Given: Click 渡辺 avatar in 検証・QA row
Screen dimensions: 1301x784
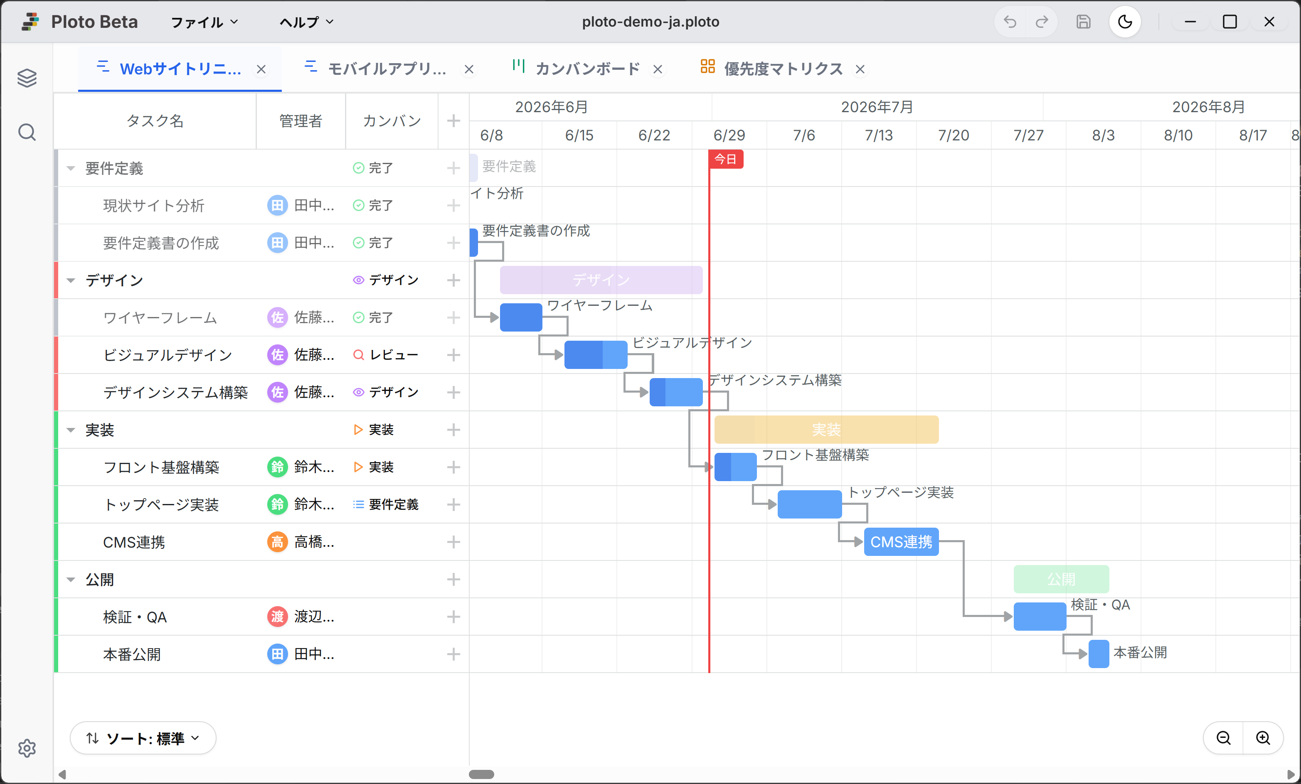Looking at the screenshot, I should (277, 617).
